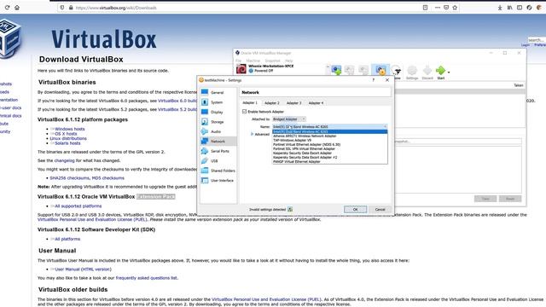Open All supported platforms extension pack link

click(78, 206)
